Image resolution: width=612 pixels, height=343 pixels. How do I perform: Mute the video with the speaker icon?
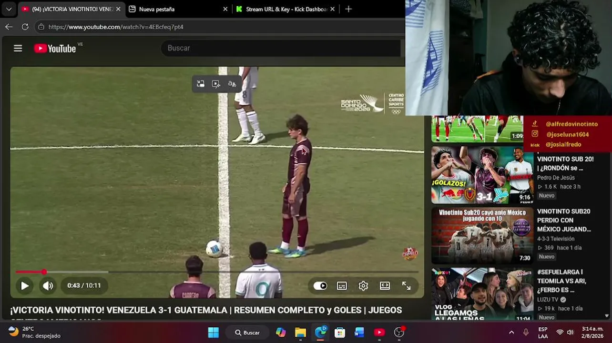48,286
